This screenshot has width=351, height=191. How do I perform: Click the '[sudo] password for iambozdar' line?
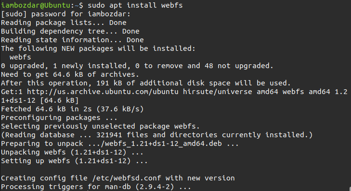coord(65,14)
